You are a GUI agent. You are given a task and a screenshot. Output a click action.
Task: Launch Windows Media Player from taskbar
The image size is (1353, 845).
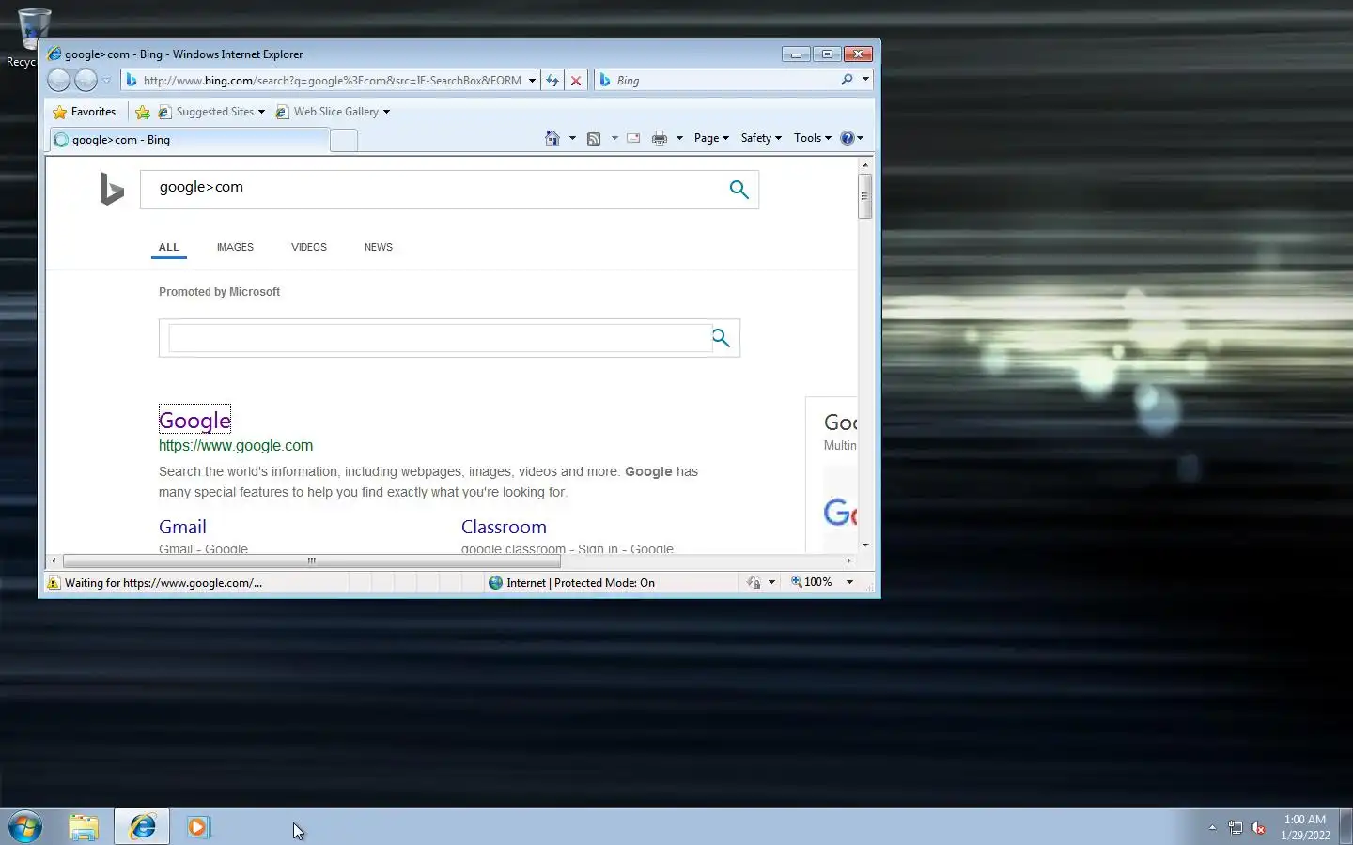pos(198,827)
